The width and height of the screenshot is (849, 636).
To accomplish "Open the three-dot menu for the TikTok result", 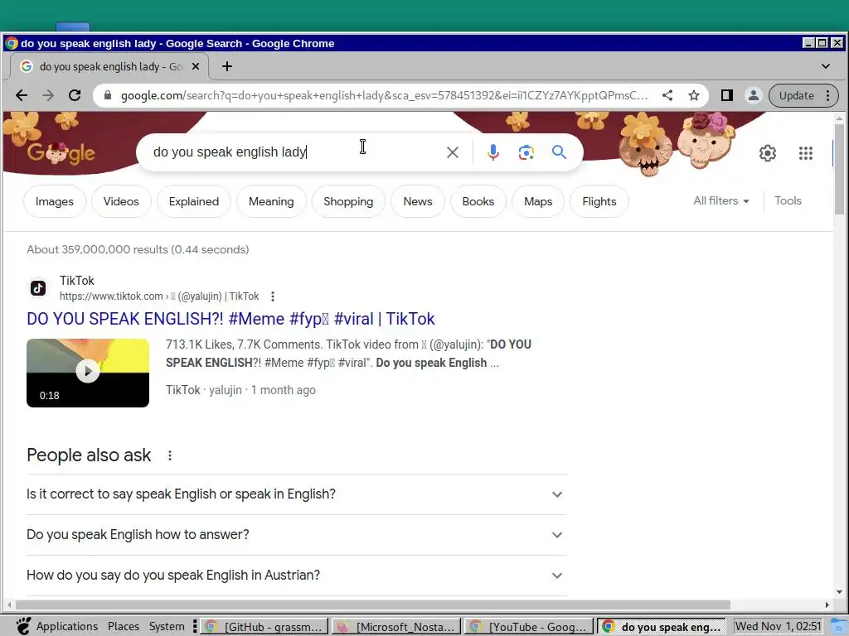I will (272, 296).
